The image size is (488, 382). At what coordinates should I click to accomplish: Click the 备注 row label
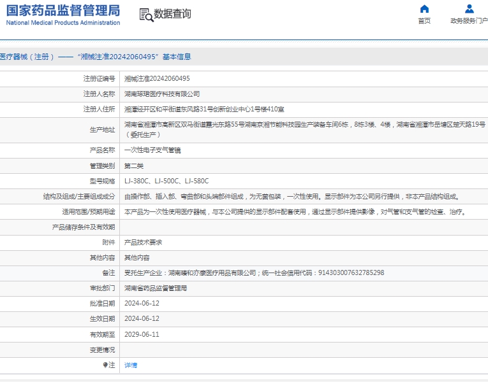click(108, 272)
